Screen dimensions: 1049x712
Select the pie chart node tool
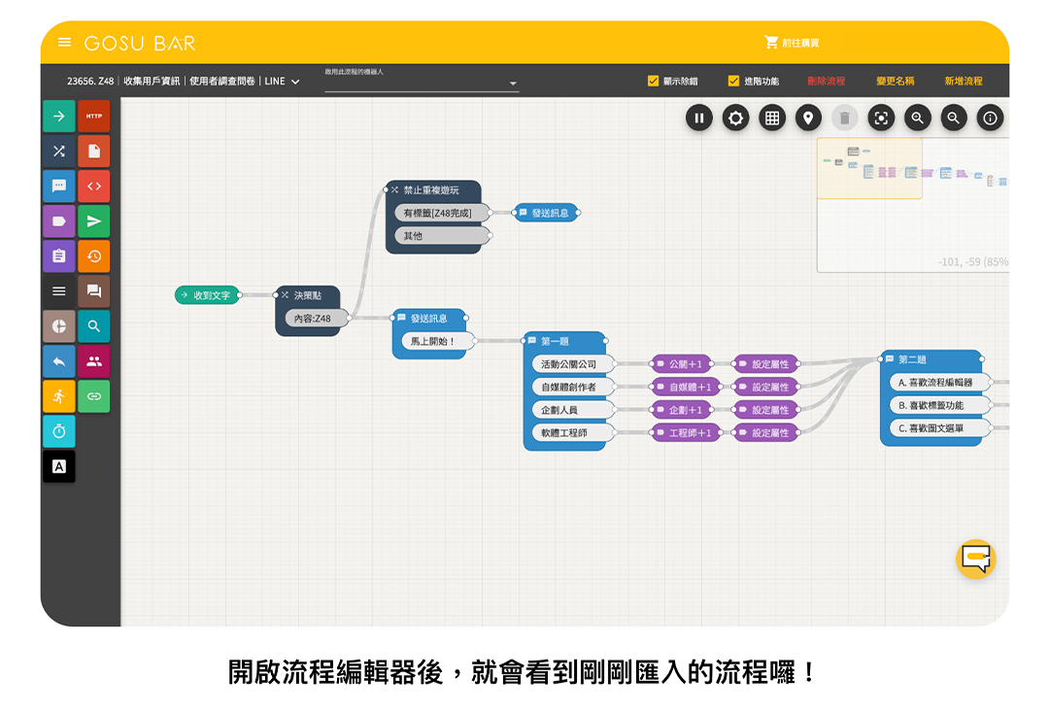point(59,325)
